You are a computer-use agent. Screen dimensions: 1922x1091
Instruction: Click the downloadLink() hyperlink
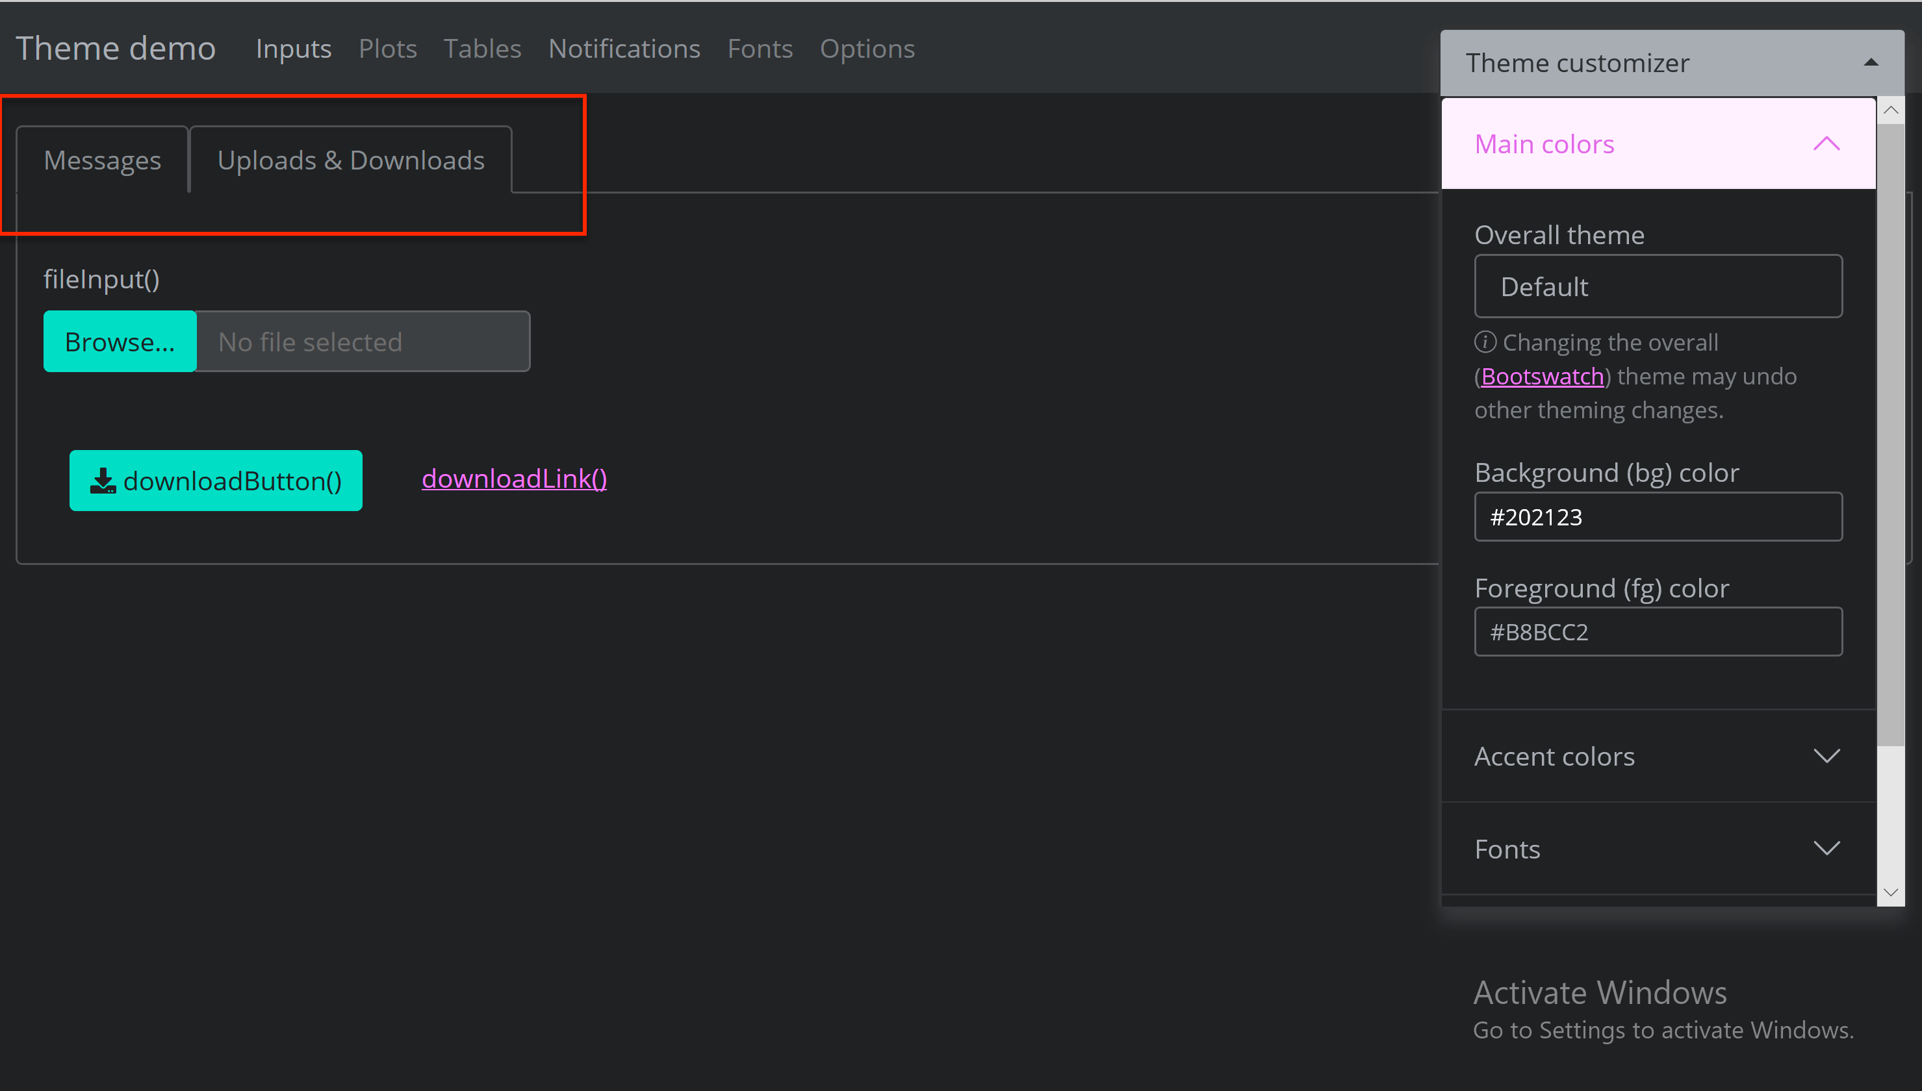click(x=514, y=478)
